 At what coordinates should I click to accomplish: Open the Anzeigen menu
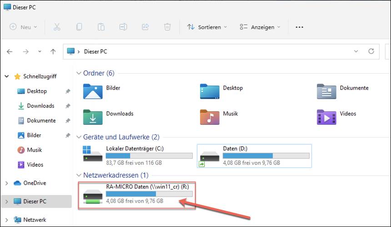coord(260,27)
